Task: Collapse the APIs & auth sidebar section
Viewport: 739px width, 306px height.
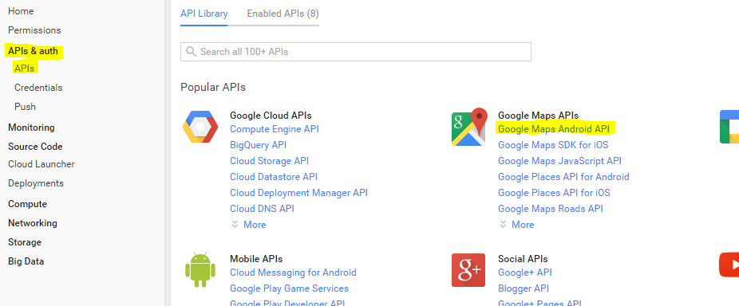Action: click(33, 51)
